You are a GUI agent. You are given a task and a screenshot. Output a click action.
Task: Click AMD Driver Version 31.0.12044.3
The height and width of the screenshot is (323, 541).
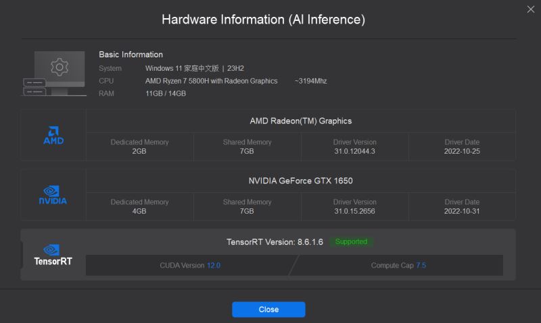coord(354,151)
